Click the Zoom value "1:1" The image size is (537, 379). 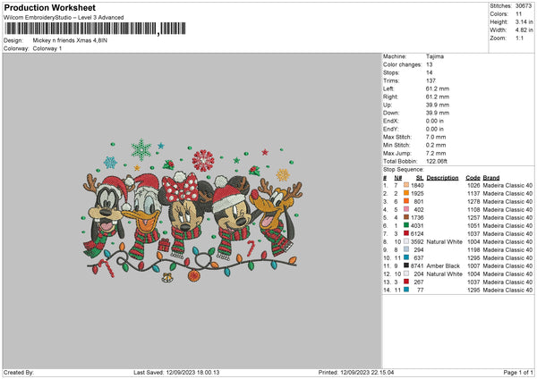(x=519, y=38)
